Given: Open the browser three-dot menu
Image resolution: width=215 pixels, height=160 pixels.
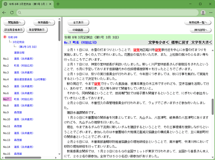Looking at the screenshot, I should click(211, 13).
